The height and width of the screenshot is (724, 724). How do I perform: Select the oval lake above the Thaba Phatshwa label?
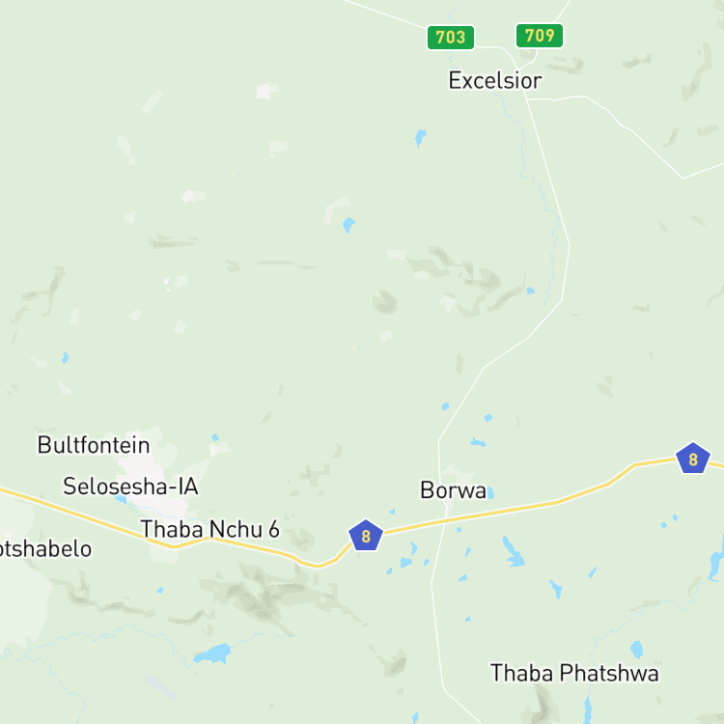(637, 650)
